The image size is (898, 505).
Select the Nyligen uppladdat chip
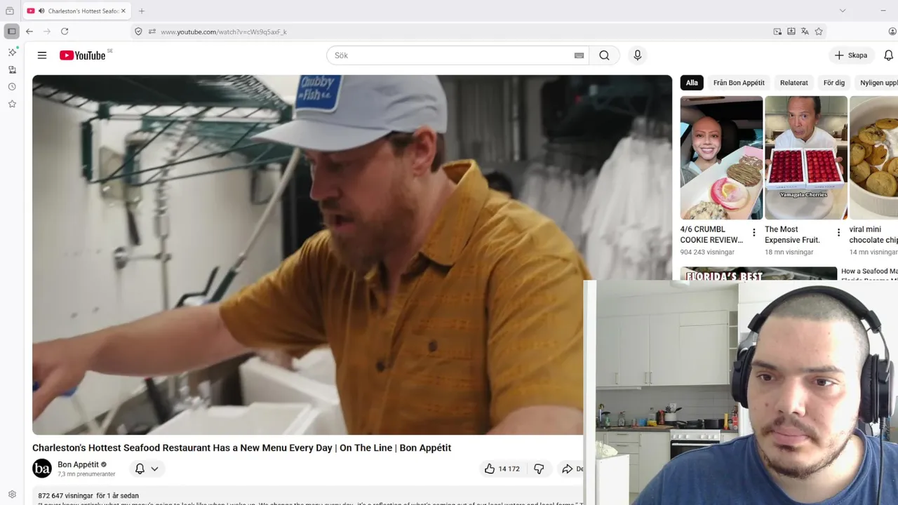877,83
